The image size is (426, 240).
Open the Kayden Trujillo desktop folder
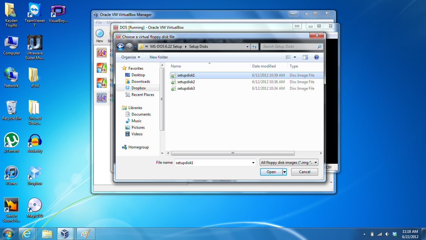pyautogui.click(x=11, y=14)
